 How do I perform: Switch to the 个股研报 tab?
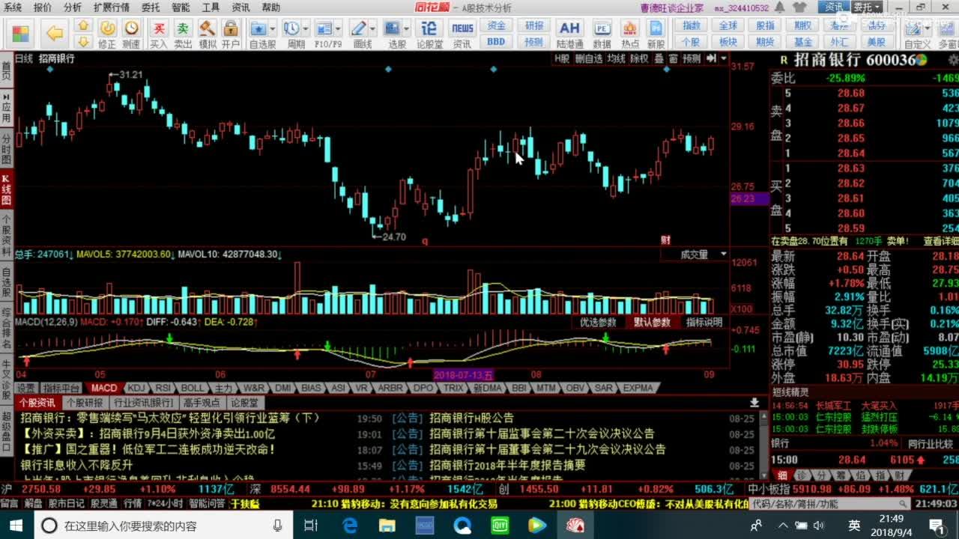tap(85, 403)
